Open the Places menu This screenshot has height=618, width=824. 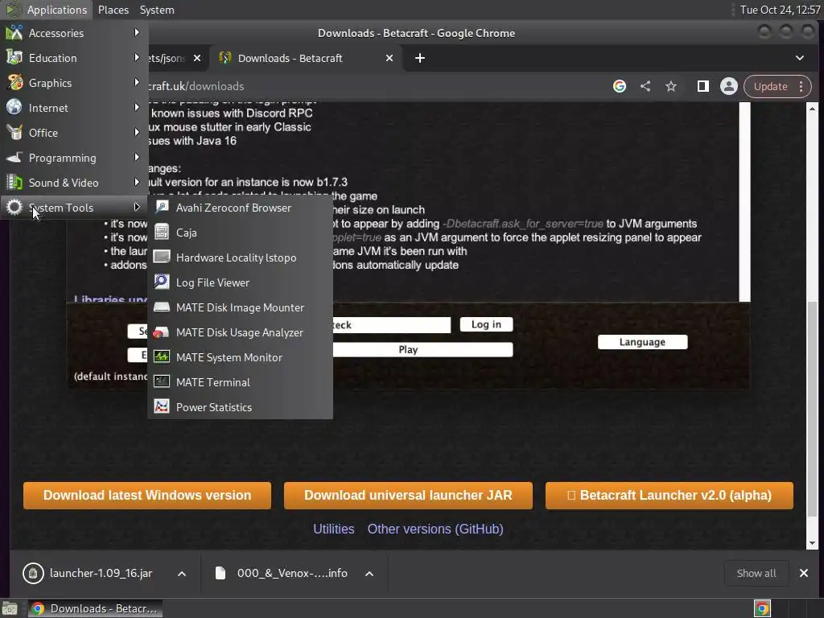[113, 10]
